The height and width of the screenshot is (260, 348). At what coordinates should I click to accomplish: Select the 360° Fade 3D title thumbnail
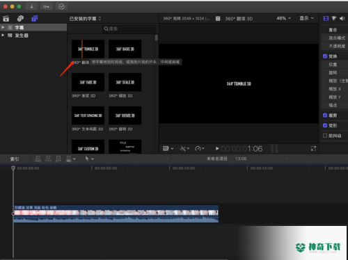[x=88, y=82]
